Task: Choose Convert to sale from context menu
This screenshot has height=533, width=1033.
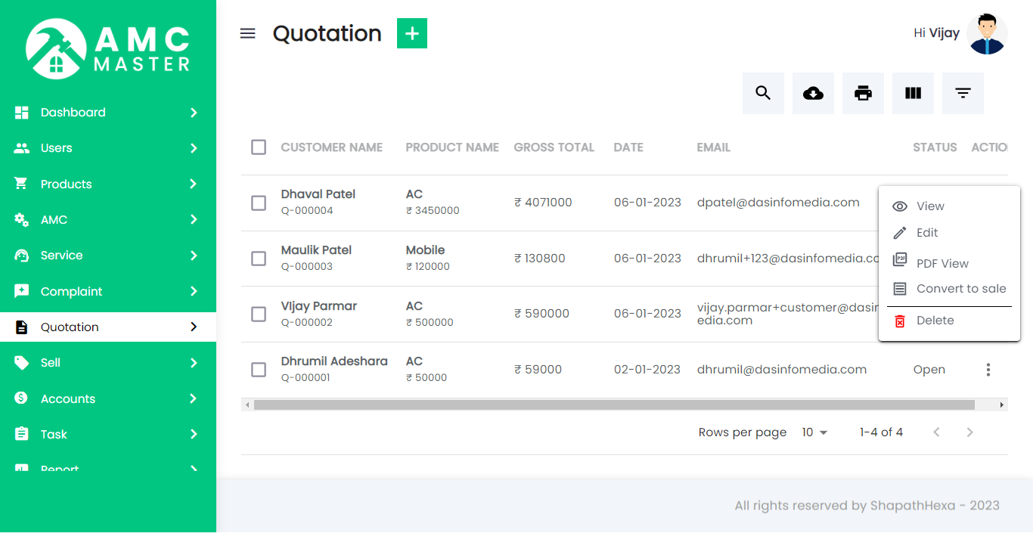Action: pyautogui.click(x=960, y=289)
